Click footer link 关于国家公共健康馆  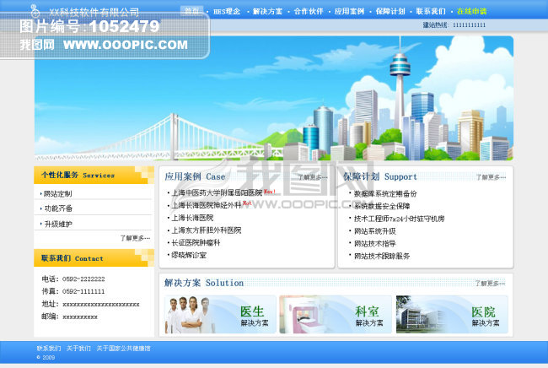(123, 349)
